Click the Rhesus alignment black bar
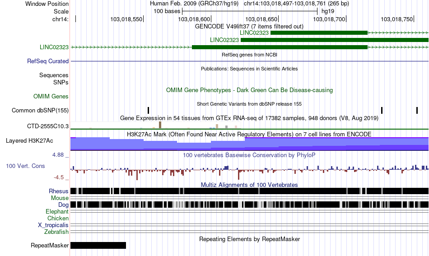Screen dimensions: 429x256 [249, 191]
